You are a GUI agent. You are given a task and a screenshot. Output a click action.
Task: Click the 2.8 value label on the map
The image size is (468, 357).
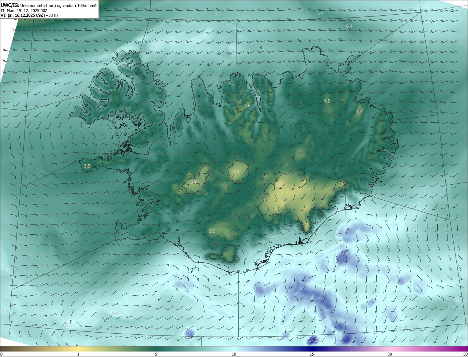point(195,182)
